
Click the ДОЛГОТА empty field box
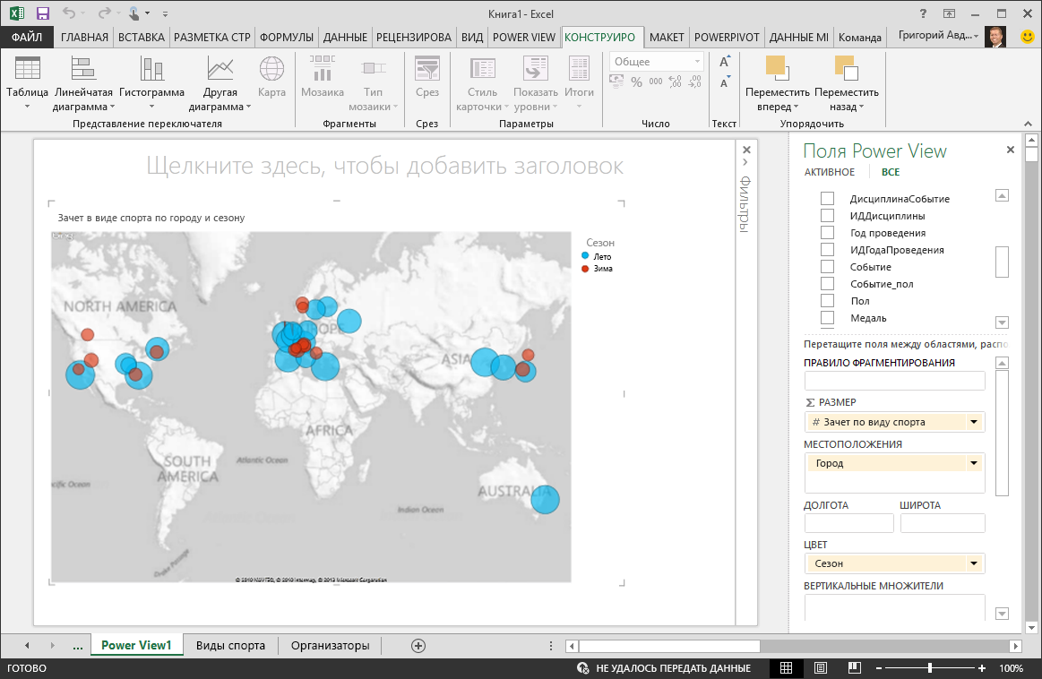848,523
